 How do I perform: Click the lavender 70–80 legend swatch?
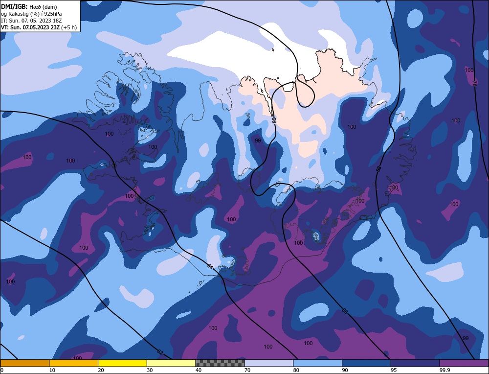(x=269, y=363)
